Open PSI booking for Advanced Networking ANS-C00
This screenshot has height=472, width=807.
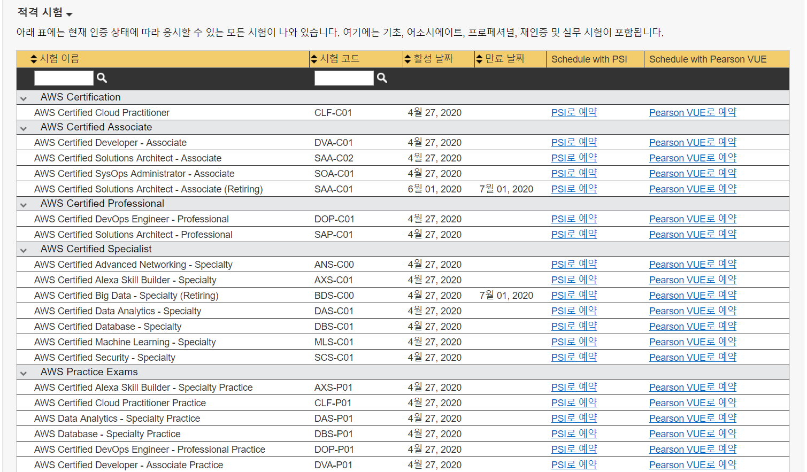574,264
